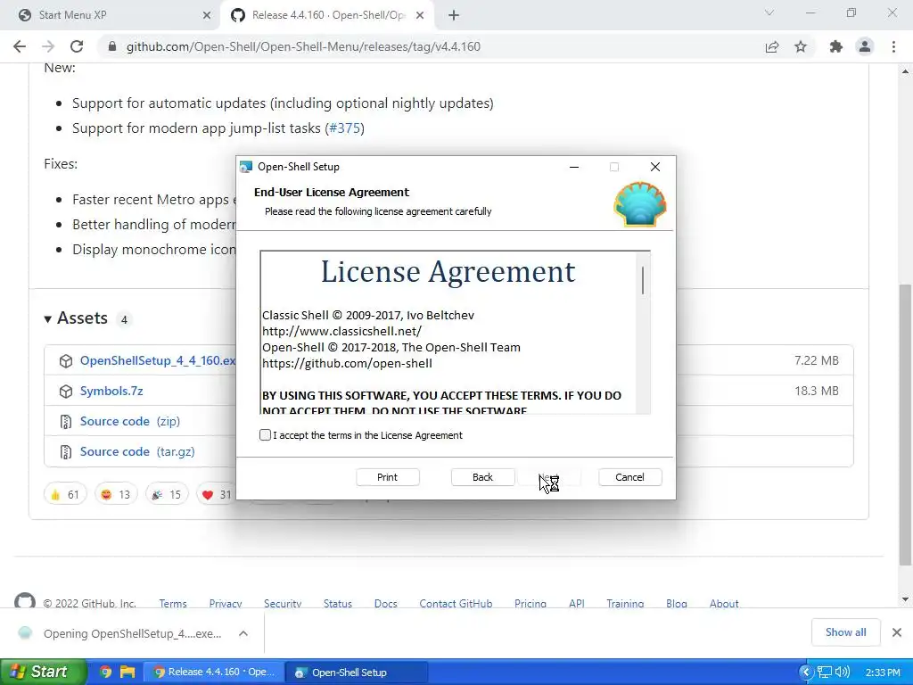Screen dimensions: 913x685
Task: Close the Start Menu XP tab
Action: (x=207, y=15)
